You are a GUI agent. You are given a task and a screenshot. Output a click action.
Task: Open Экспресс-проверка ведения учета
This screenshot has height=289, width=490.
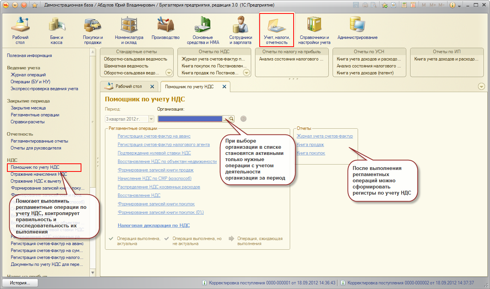click(44, 89)
